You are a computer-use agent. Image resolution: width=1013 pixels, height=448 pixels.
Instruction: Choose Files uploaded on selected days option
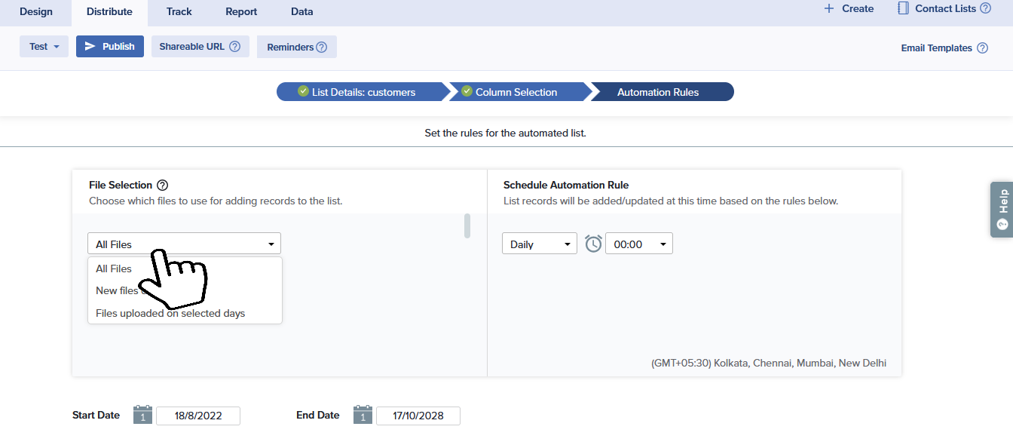click(x=170, y=313)
